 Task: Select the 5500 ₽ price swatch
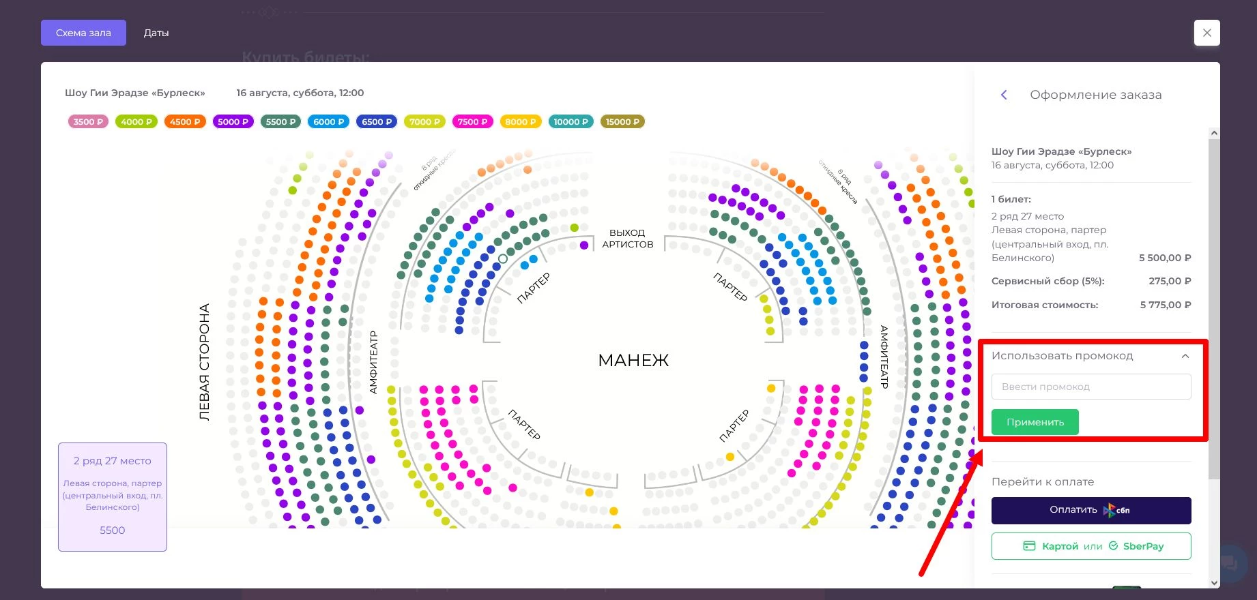280,122
